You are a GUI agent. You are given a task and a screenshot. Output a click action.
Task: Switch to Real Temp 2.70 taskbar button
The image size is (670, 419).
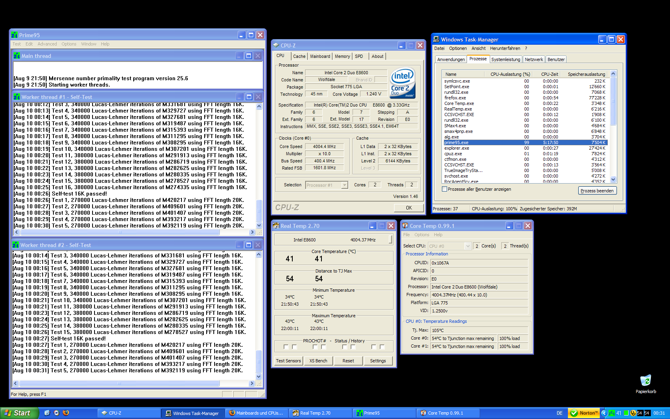pyautogui.click(x=320, y=413)
